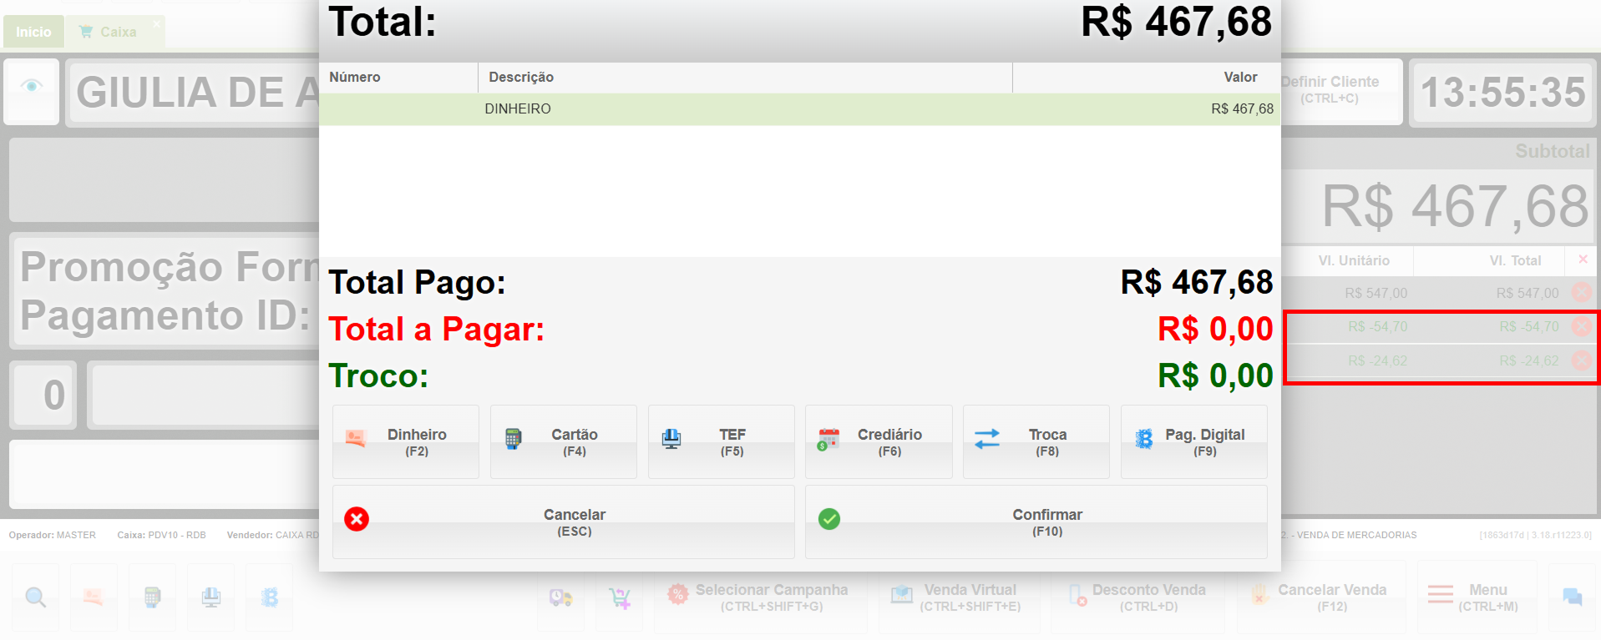Open Crediário (F6) payment option

pos(878,441)
